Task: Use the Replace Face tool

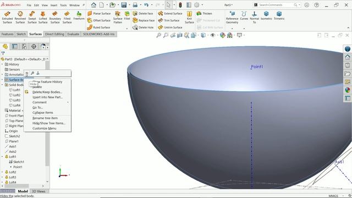Action: tap(144, 20)
